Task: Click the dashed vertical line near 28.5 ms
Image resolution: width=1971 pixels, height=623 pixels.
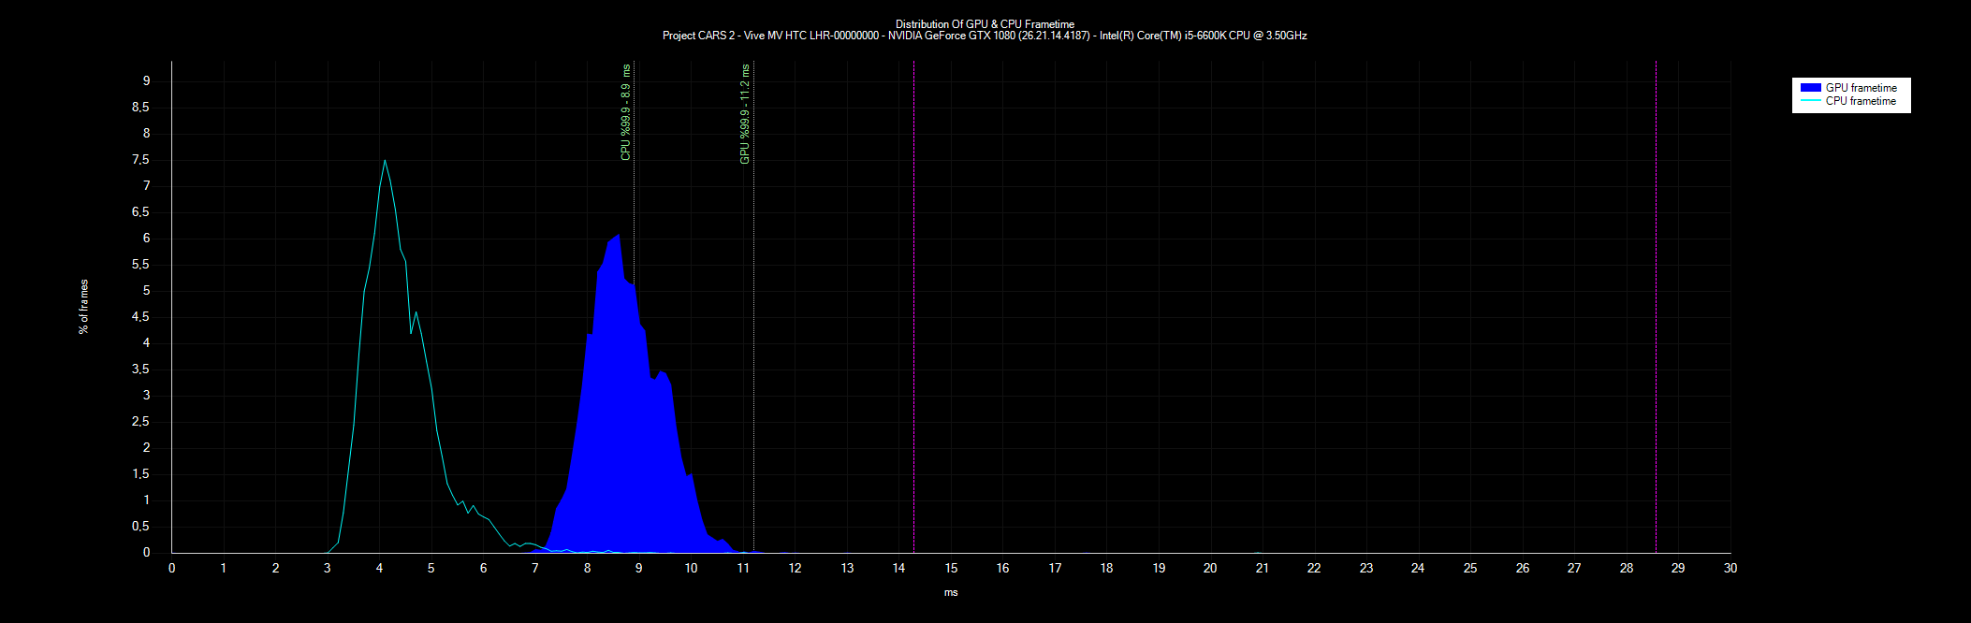Action: [x=1656, y=307]
